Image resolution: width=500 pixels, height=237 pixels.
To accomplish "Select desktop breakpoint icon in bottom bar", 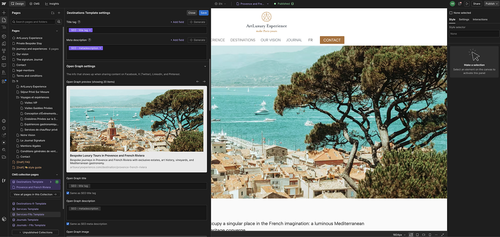I will [411, 235].
